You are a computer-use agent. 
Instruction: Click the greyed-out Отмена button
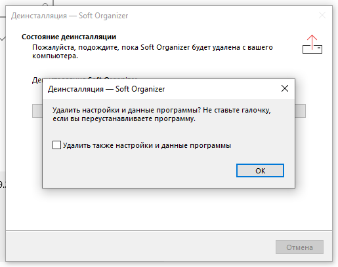click(x=299, y=247)
